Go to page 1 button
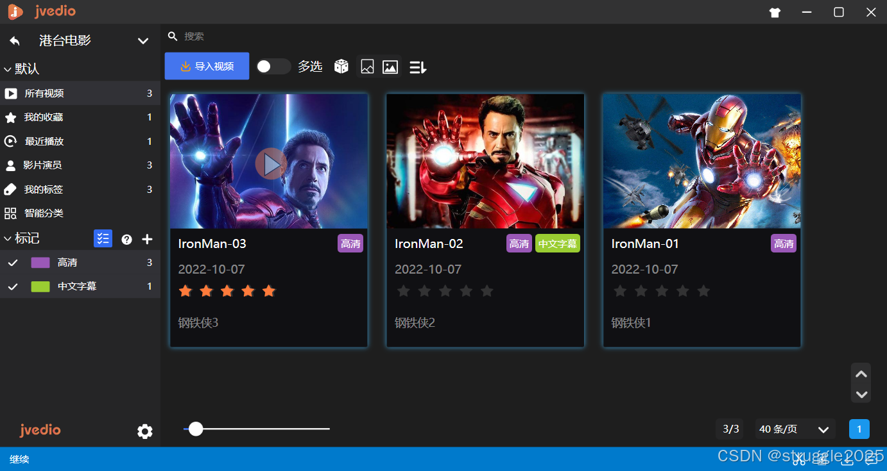Image resolution: width=887 pixels, height=471 pixels. pos(859,429)
